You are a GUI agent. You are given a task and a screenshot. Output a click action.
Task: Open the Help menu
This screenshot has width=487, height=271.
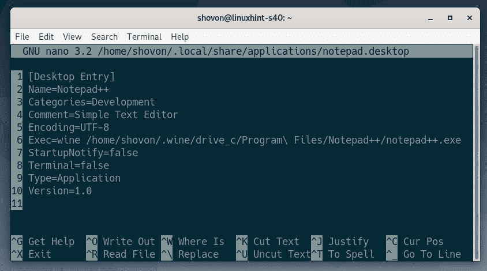pos(180,37)
